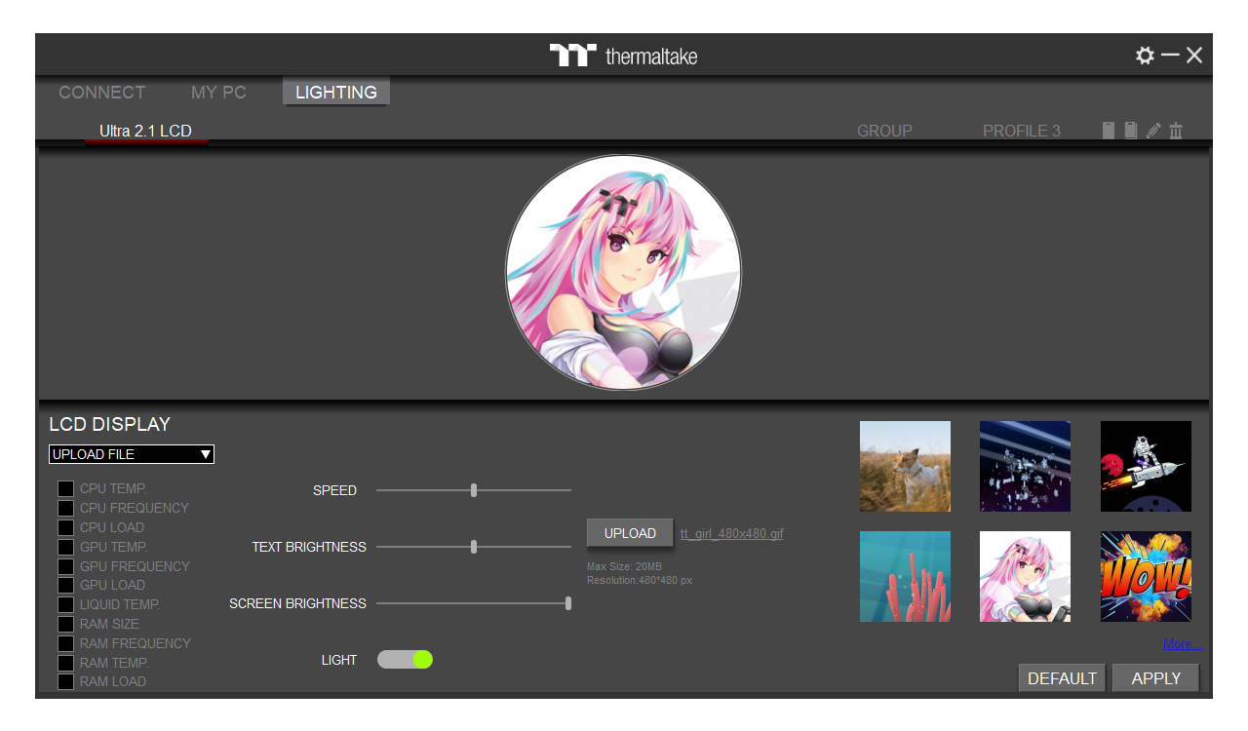Click the pencil edit profile icon
The height and width of the screenshot is (731, 1248).
pyautogui.click(x=1153, y=131)
